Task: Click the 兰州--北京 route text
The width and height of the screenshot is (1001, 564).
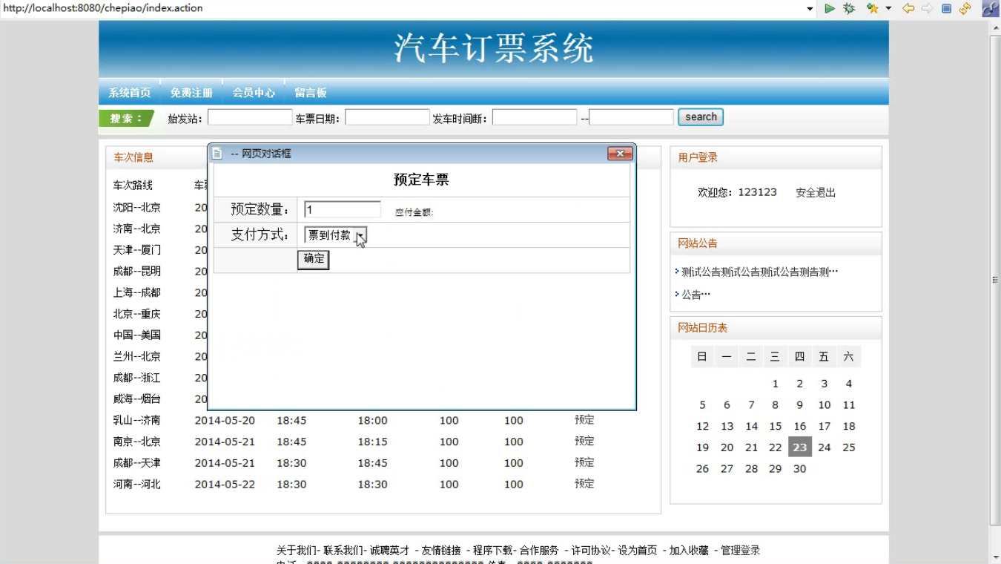Action: click(137, 356)
